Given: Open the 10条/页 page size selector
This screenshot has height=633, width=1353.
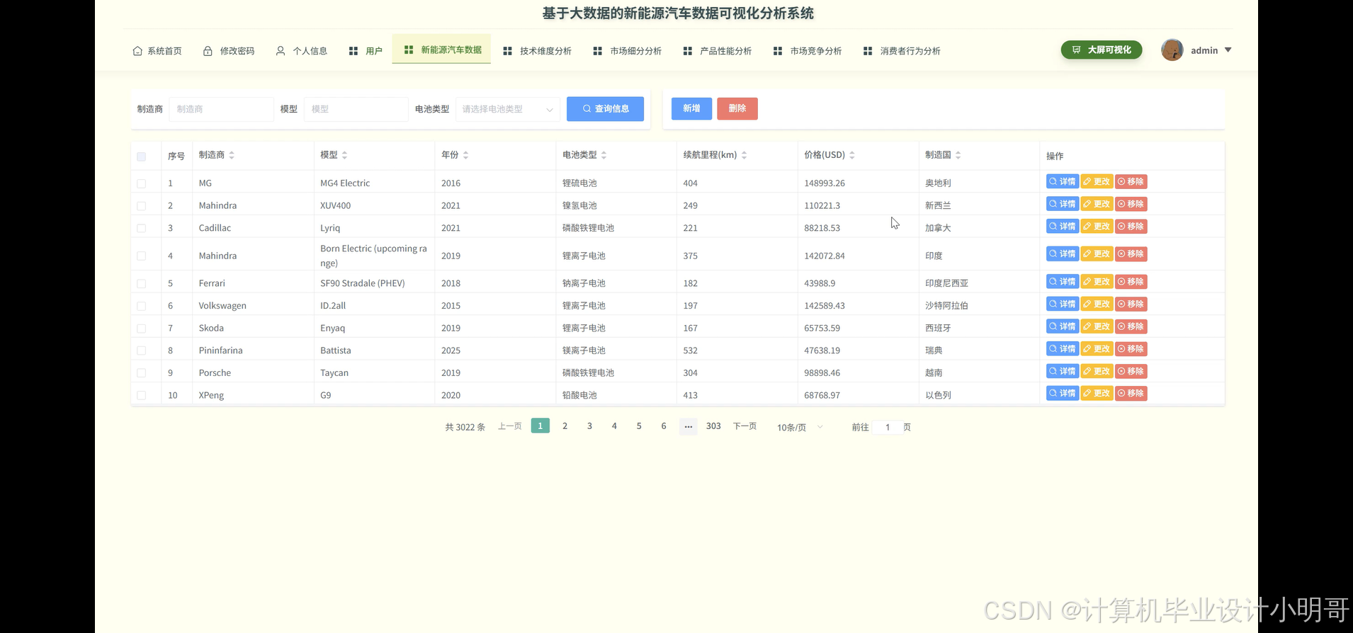Looking at the screenshot, I should [800, 427].
